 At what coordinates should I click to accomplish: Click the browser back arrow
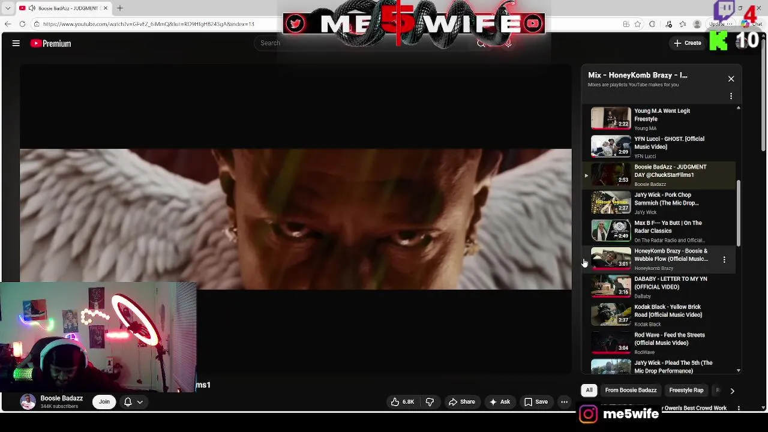point(8,24)
